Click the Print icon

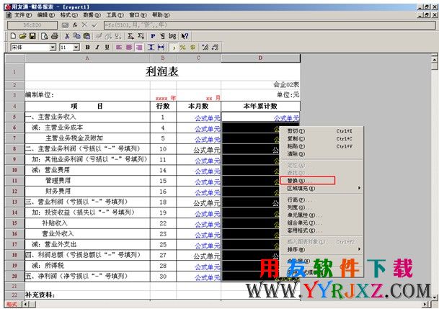pos(55,36)
